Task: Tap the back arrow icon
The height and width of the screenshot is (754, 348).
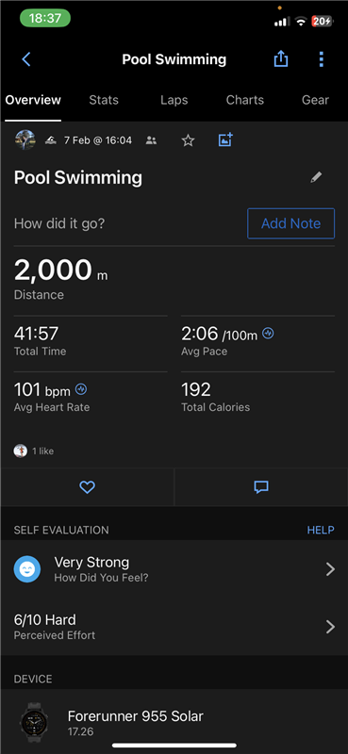Action: coord(26,59)
